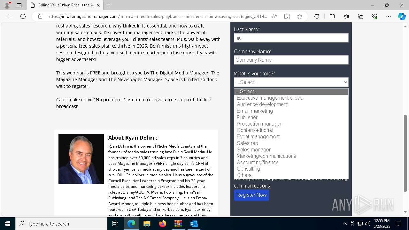Click the Register Now button
409x230 pixels.
[251, 195]
